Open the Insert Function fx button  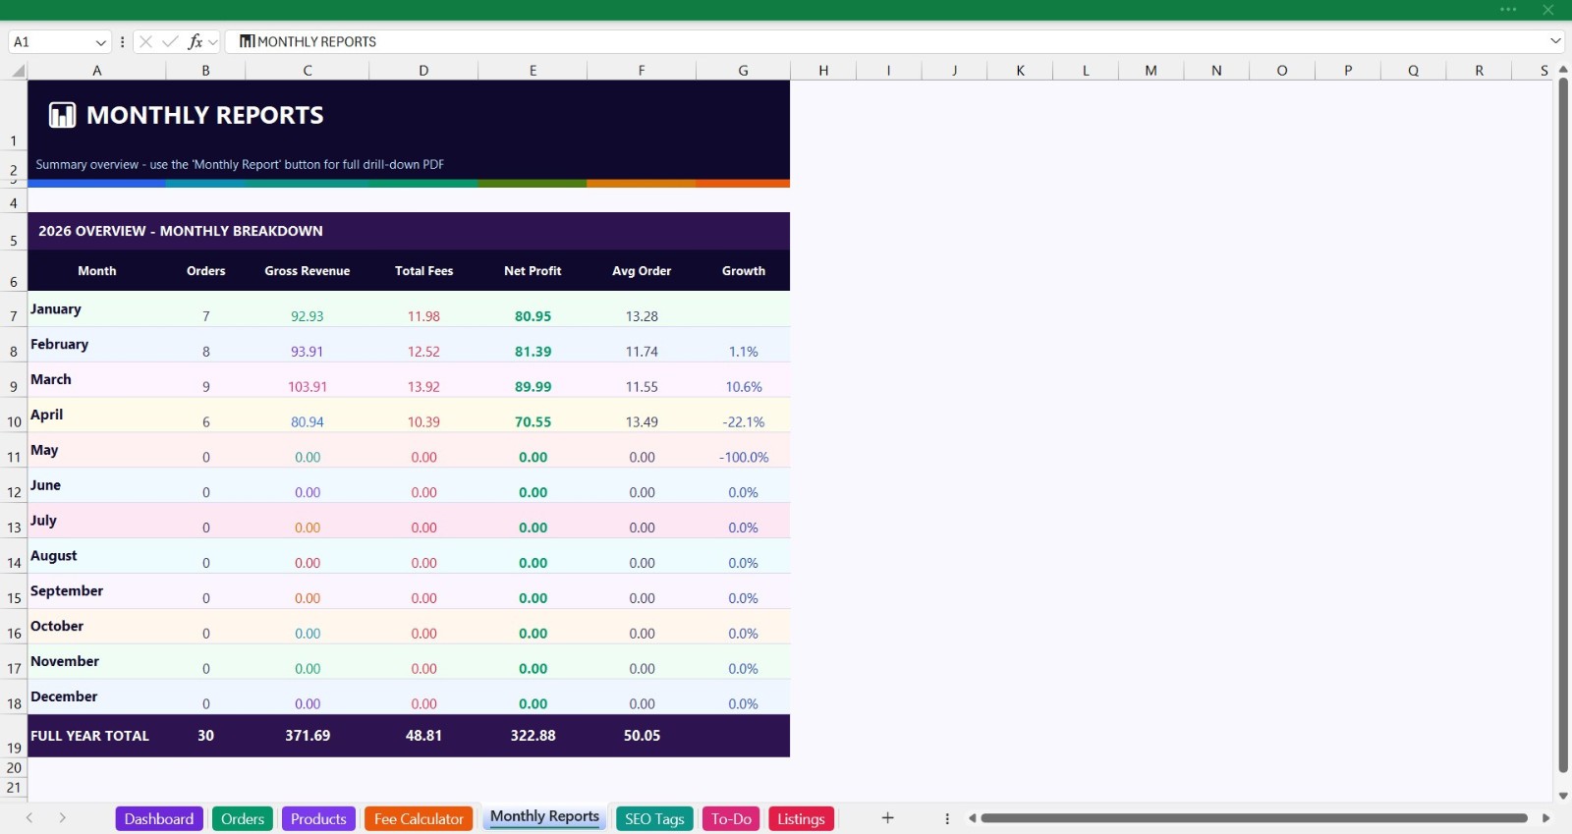click(x=196, y=41)
